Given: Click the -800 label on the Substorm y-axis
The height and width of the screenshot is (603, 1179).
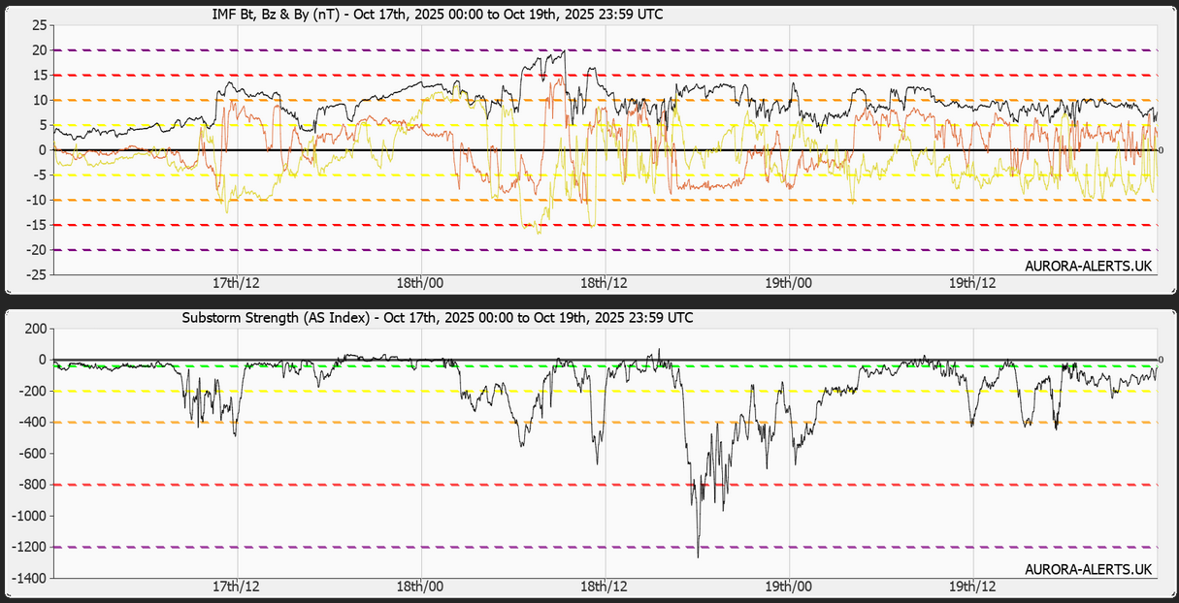Looking at the screenshot, I should point(32,485).
